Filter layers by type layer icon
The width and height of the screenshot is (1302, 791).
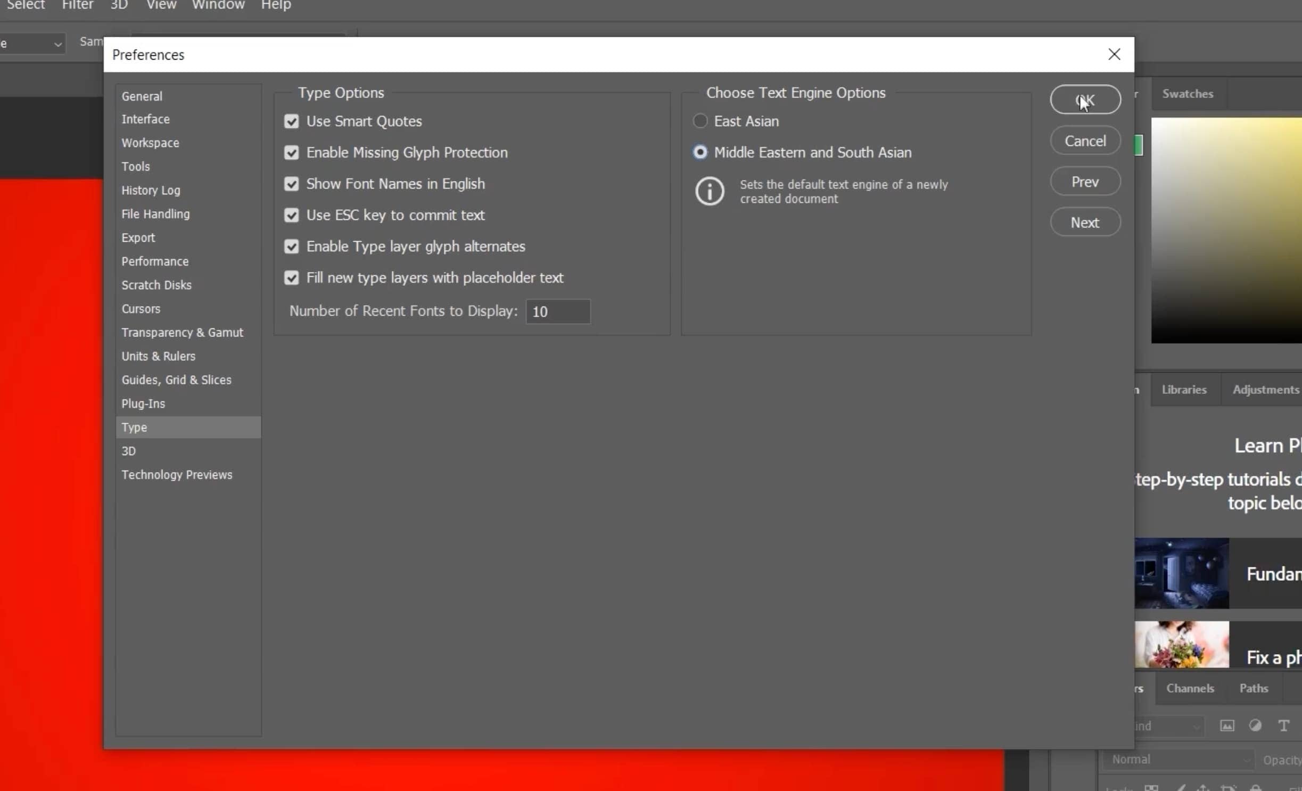click(1283, 726)
